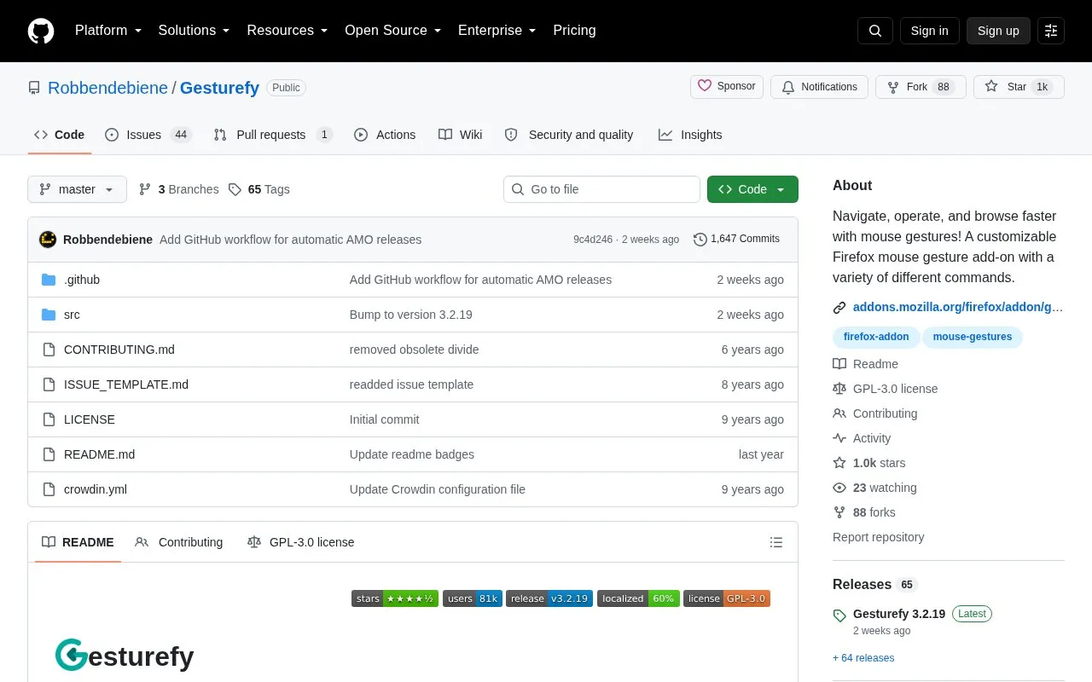Image resolution: width=1092 pixels, height=682 pixels.
Task: Fork the Gesturefy repository
Action: tap(921, 87)
